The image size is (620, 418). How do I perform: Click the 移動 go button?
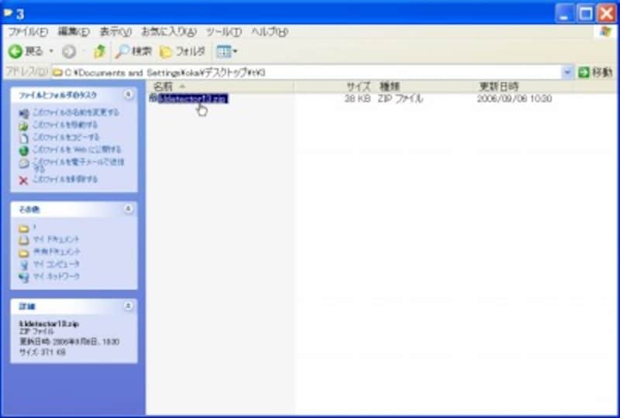click(x=595, y=73)
